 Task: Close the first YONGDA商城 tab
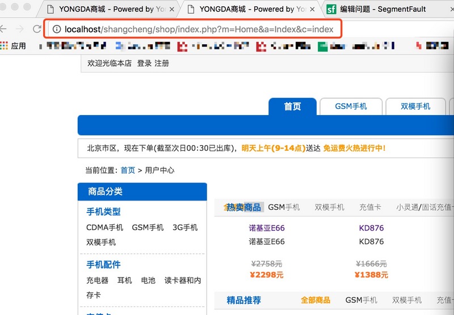172,10
